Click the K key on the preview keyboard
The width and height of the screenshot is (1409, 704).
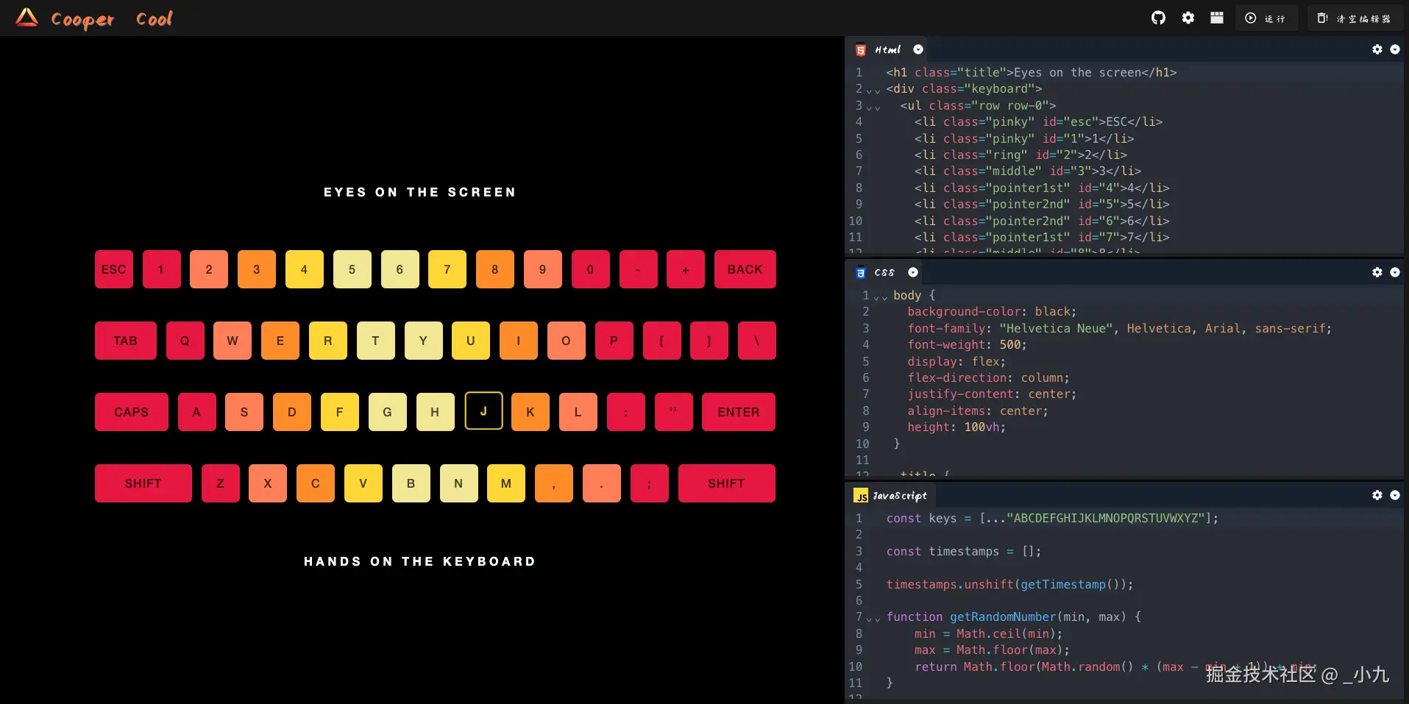tap(530, 412)
